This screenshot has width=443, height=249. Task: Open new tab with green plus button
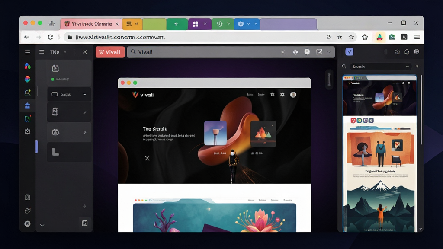176,24
